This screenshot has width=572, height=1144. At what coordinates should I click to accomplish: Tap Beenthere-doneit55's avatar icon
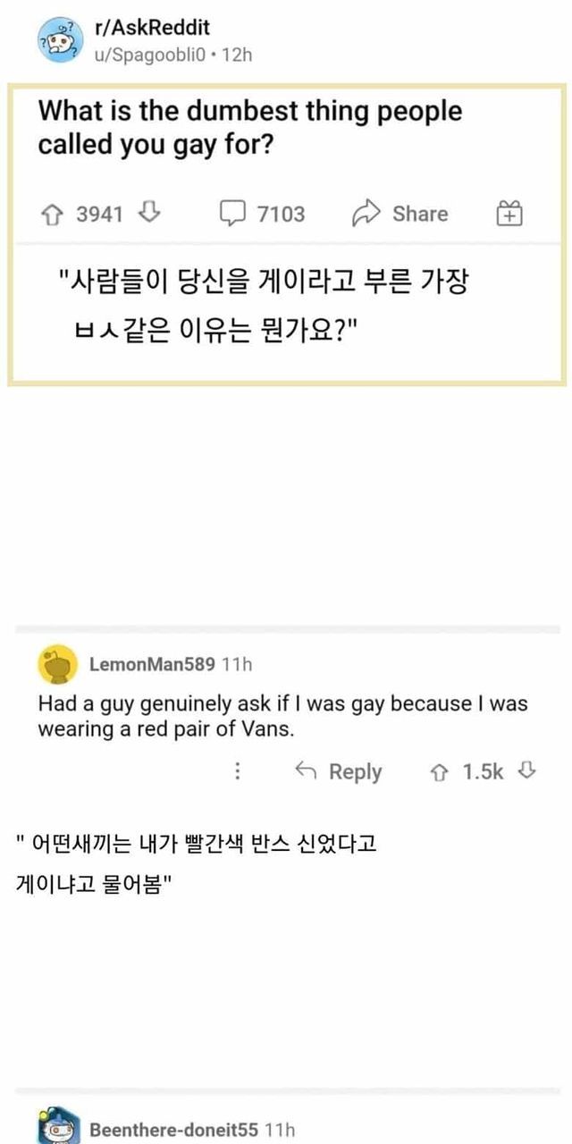point(59,1128)
